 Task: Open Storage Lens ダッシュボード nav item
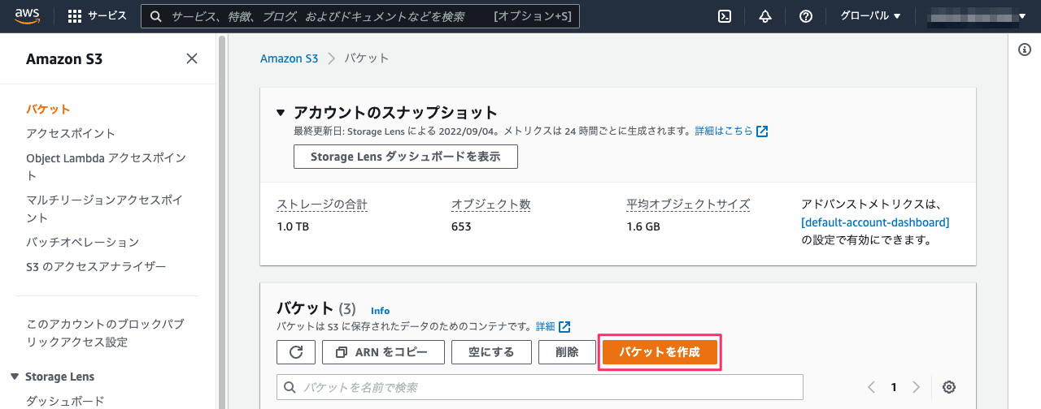pyautogui.click(x=65, y=401)
